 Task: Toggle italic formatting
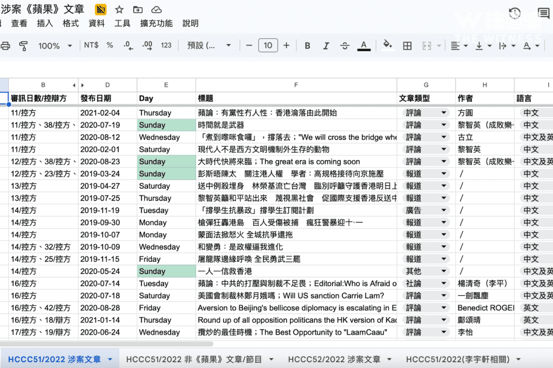326,46
